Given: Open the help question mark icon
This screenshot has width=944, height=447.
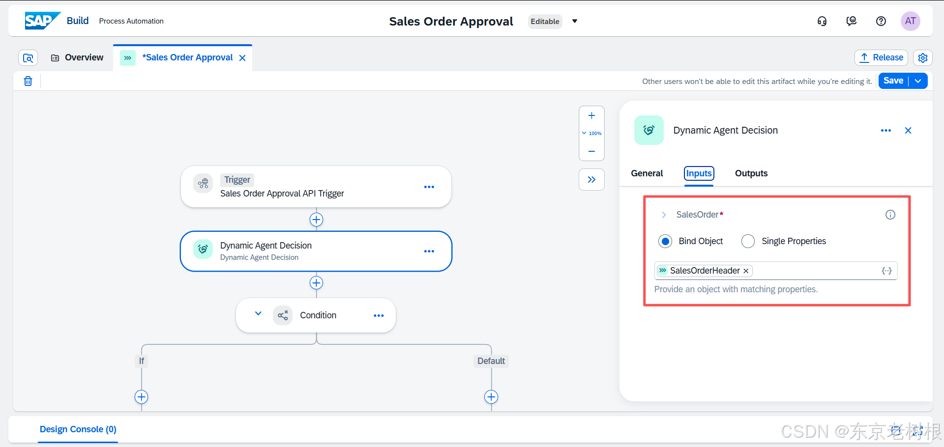Looking at the screenshot, I should 881,21.
